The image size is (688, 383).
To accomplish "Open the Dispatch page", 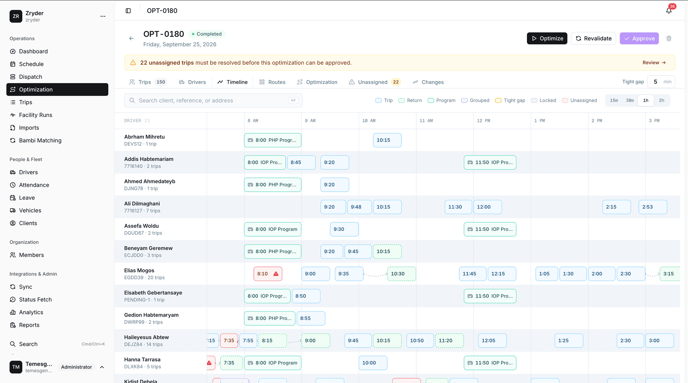I will coord(57,77).
